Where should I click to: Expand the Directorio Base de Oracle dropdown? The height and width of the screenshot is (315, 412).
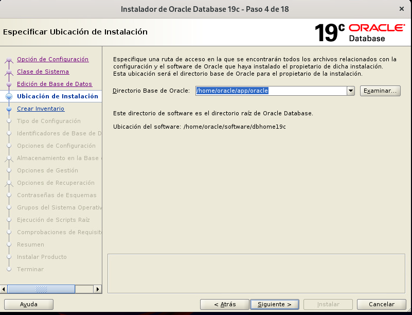pyautogui.click(x=351, y=91)
